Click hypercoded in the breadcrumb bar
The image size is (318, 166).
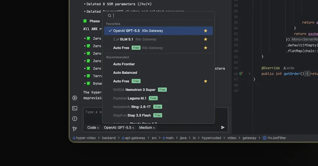point(211,138)
